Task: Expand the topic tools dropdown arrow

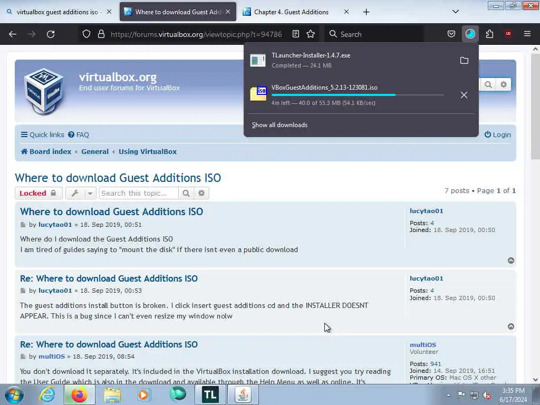Action: [x=90, y=193]
